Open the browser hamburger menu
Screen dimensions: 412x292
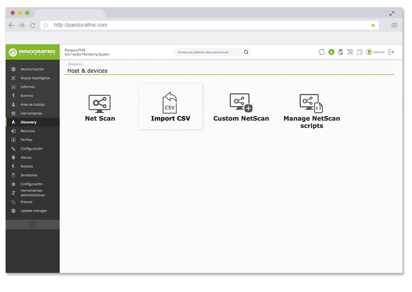394,25
